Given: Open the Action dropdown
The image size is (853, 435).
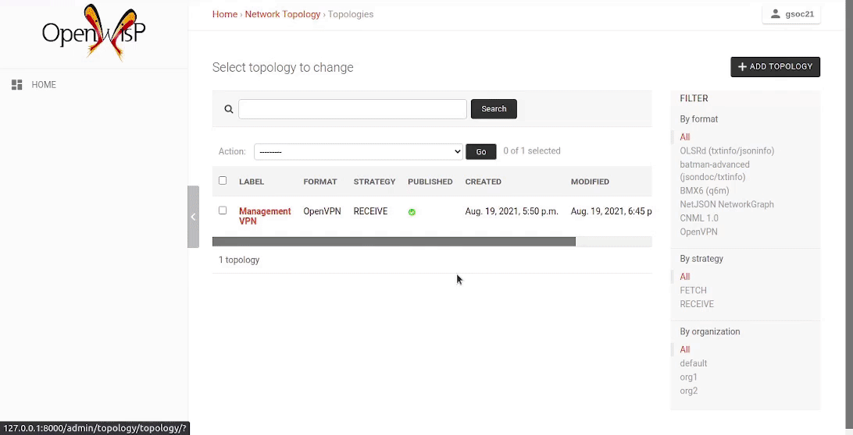Looking at the screenshot, I should 359,151.
